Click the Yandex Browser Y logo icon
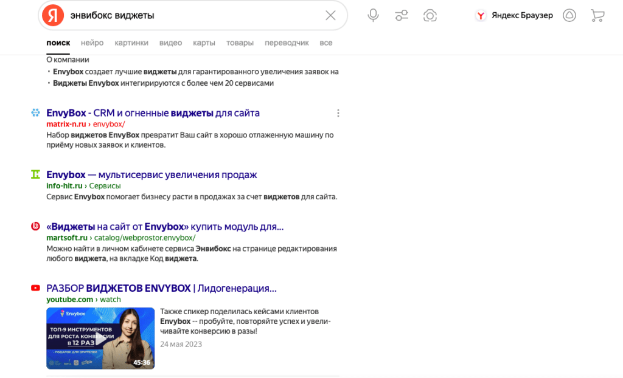 click(481, 15)
